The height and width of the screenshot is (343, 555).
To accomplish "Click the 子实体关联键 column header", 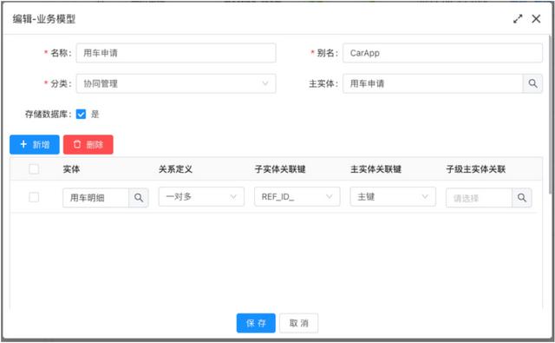I will (280, 169).
